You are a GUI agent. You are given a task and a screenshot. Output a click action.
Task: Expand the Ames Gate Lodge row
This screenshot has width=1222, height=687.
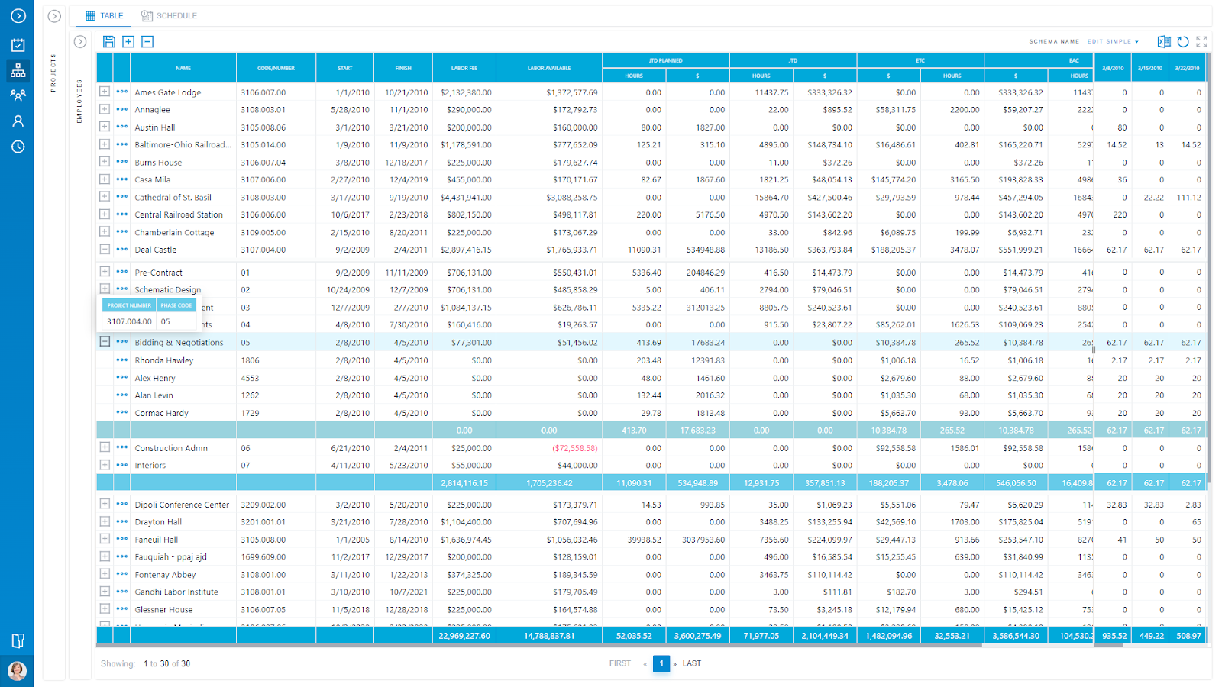[105, 92]
